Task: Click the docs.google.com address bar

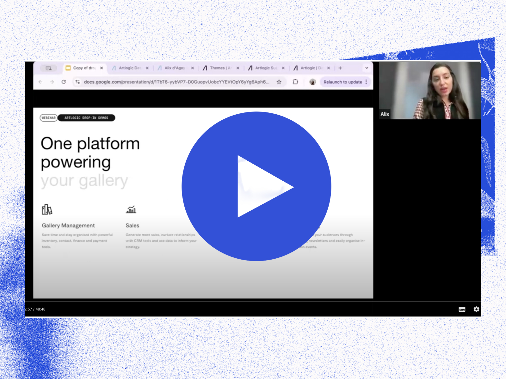Action: point(176,82)
